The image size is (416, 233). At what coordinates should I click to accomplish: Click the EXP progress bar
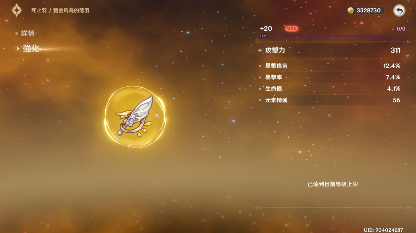click(332, 36)
